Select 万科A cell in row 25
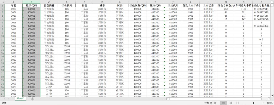The image size is (274, 105). click(49, 87)
